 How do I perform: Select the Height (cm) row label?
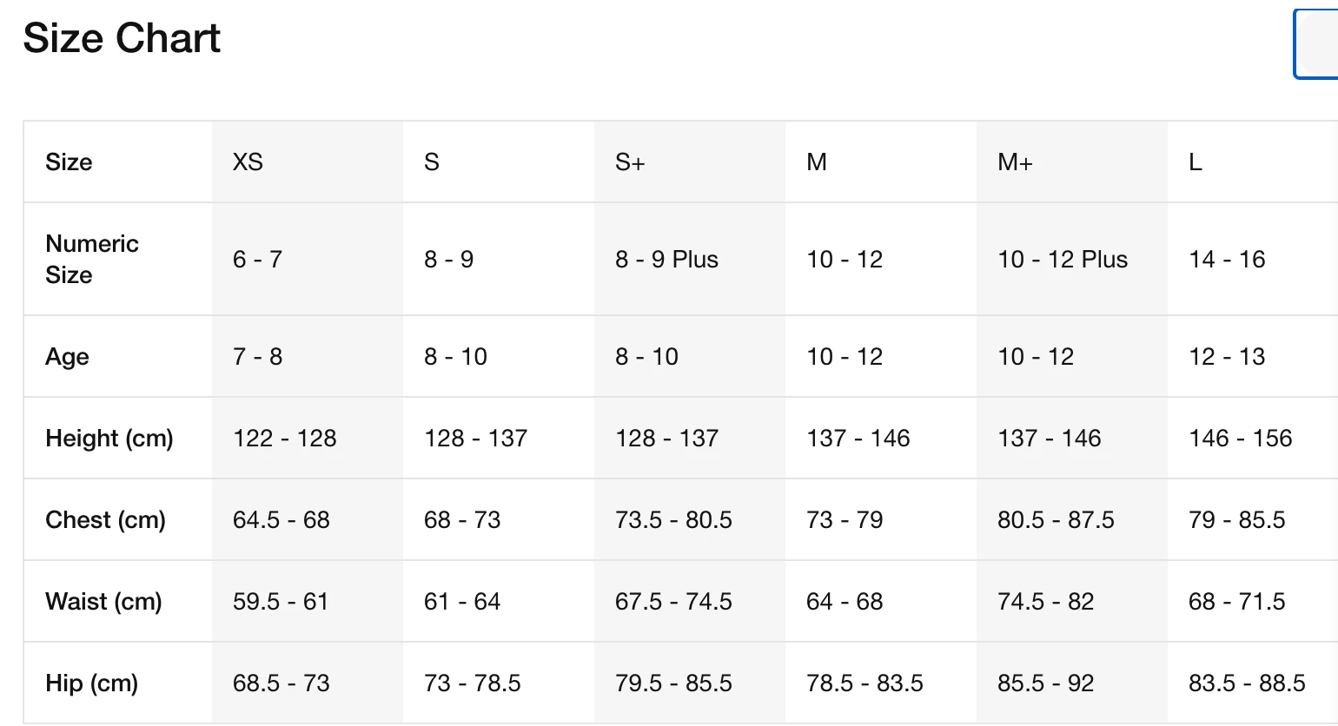click(109, 439)
